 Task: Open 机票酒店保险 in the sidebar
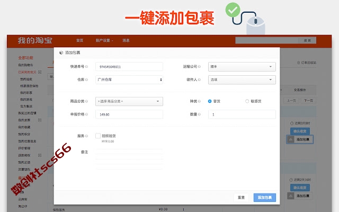coord(29,86)
